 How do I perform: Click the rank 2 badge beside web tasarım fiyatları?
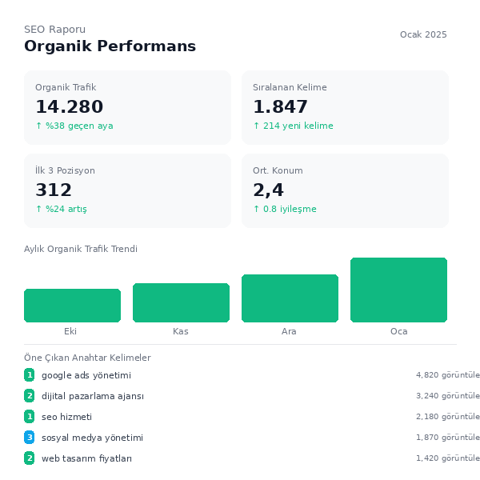click(x=29, y=458)
